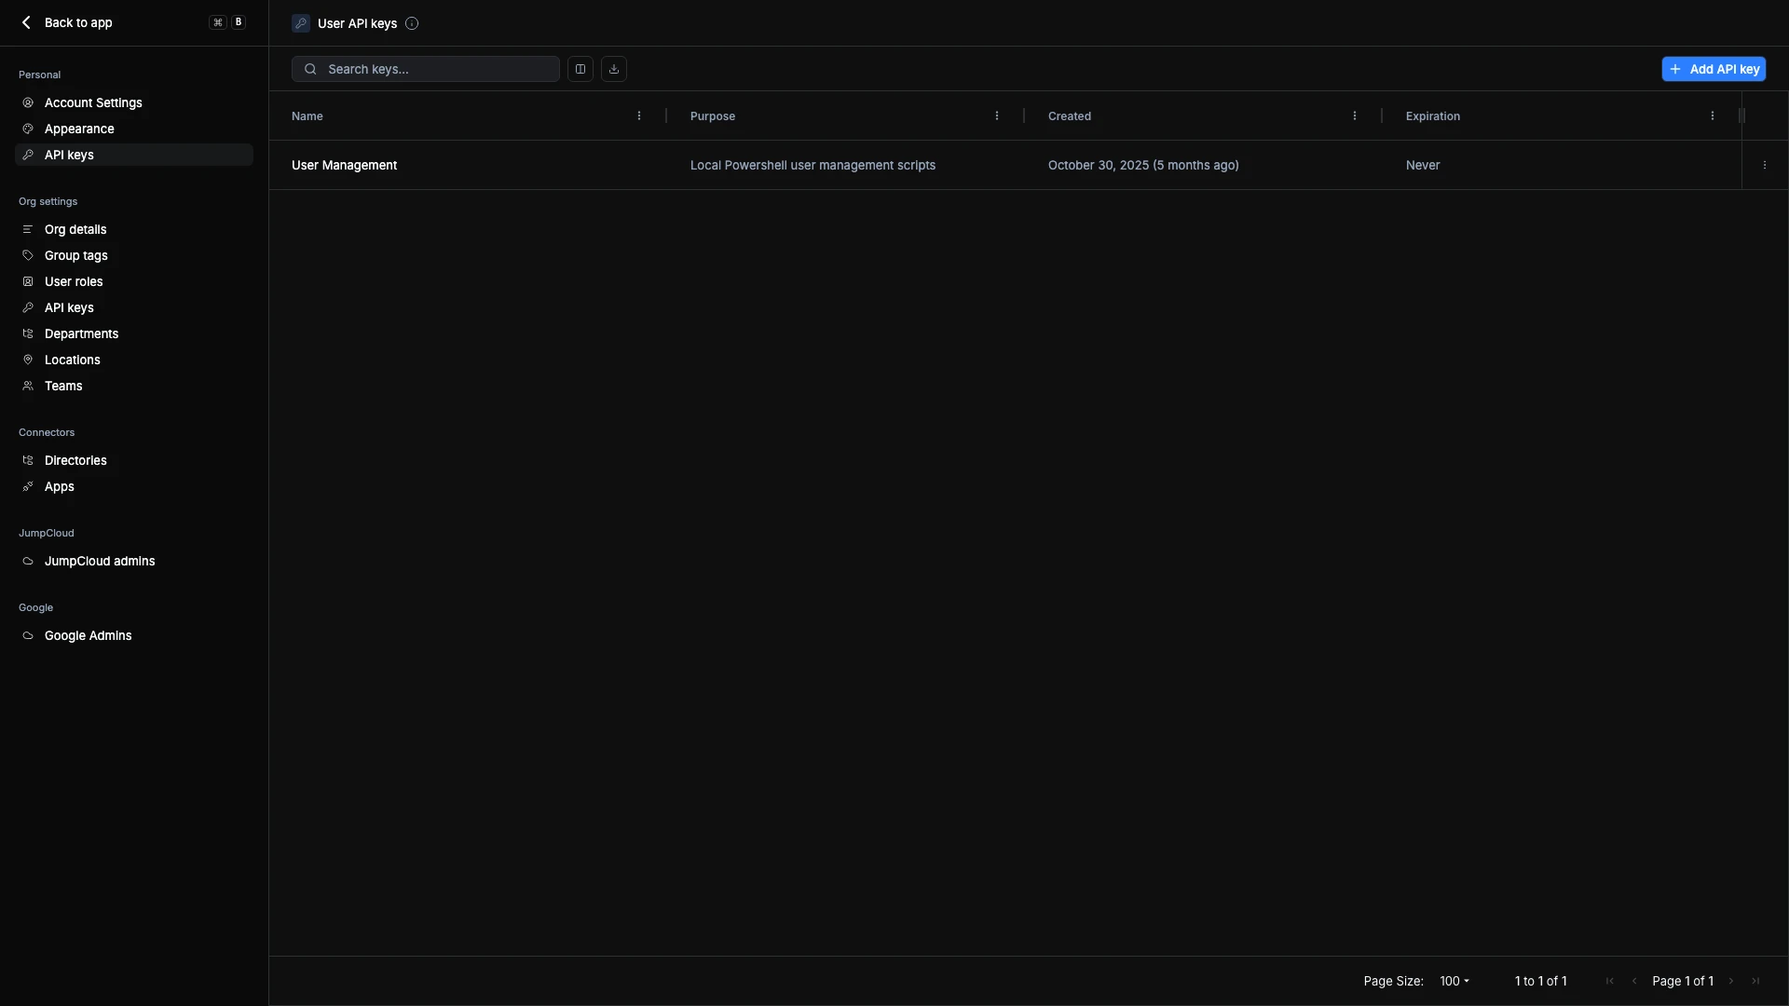Open the Name column options menu
Image resolution: width=1789 pixels, height=1006 pixels.
coord(639,116)
